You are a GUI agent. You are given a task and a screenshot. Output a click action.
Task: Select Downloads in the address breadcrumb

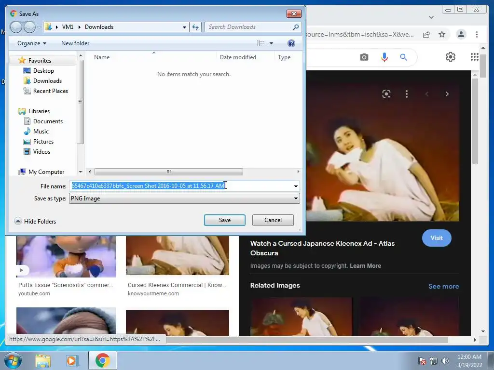(x=99, y=27)
